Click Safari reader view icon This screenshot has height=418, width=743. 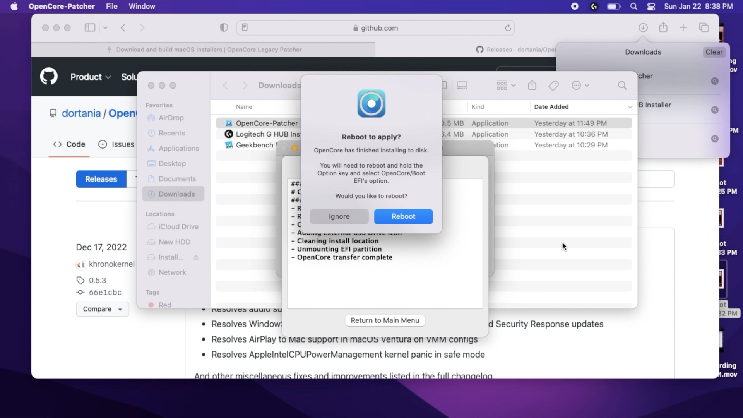click(245, 27)
